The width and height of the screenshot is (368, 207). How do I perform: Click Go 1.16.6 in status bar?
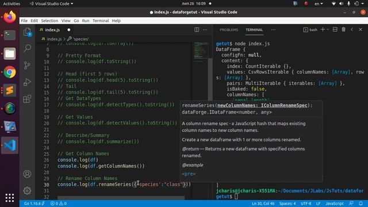[34, 204]
